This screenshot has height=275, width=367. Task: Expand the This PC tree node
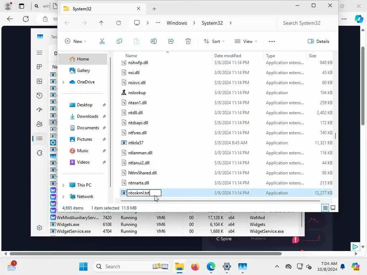(x=63, y=185)
